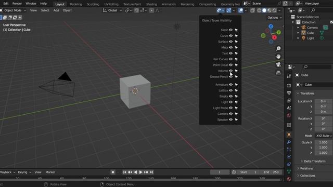Open the Options dropdown in viewport

274,18
